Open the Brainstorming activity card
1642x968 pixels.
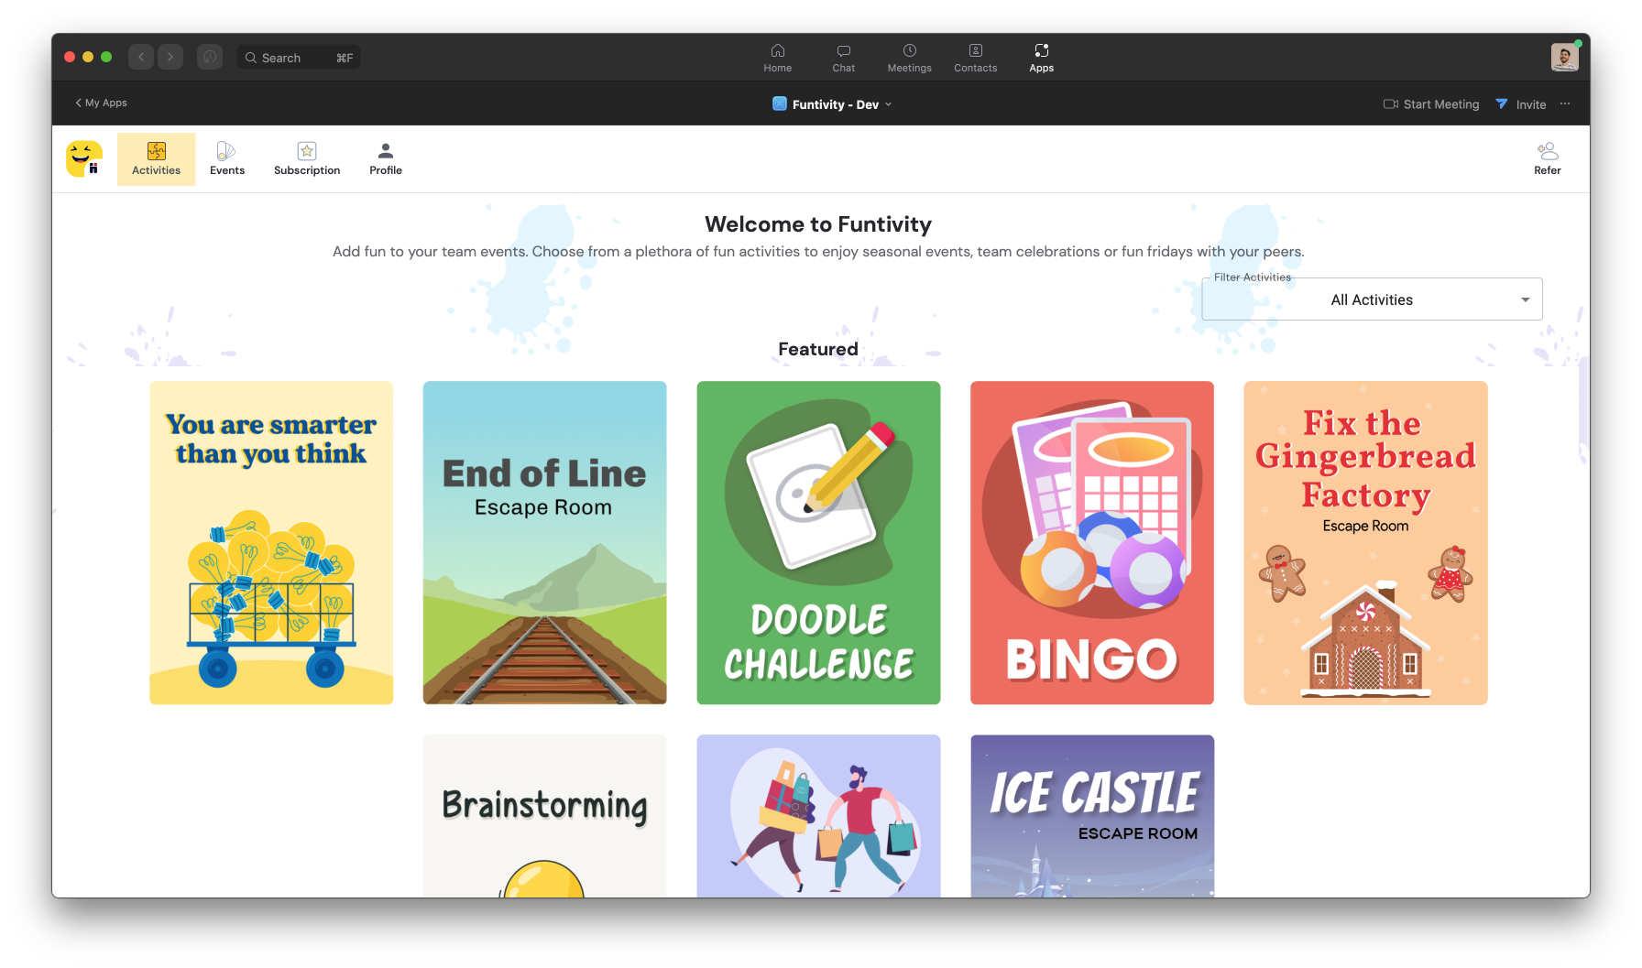tap(544, 816)
